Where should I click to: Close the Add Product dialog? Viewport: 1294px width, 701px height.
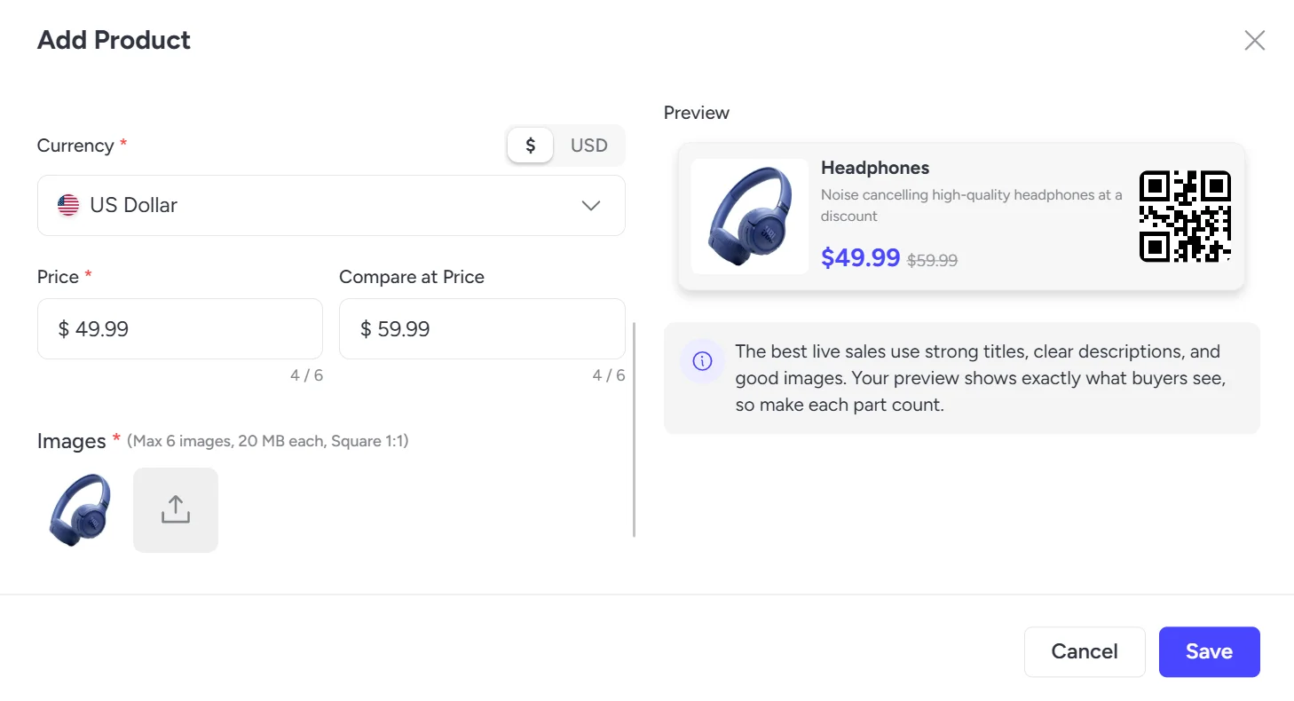pyautogui.click(x=1254, y=40)
